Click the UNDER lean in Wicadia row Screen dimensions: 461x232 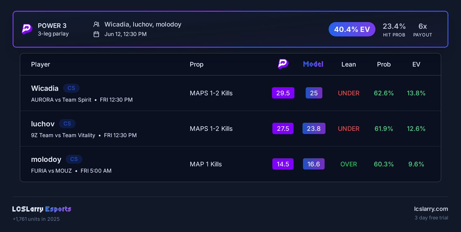click(349, 93)
